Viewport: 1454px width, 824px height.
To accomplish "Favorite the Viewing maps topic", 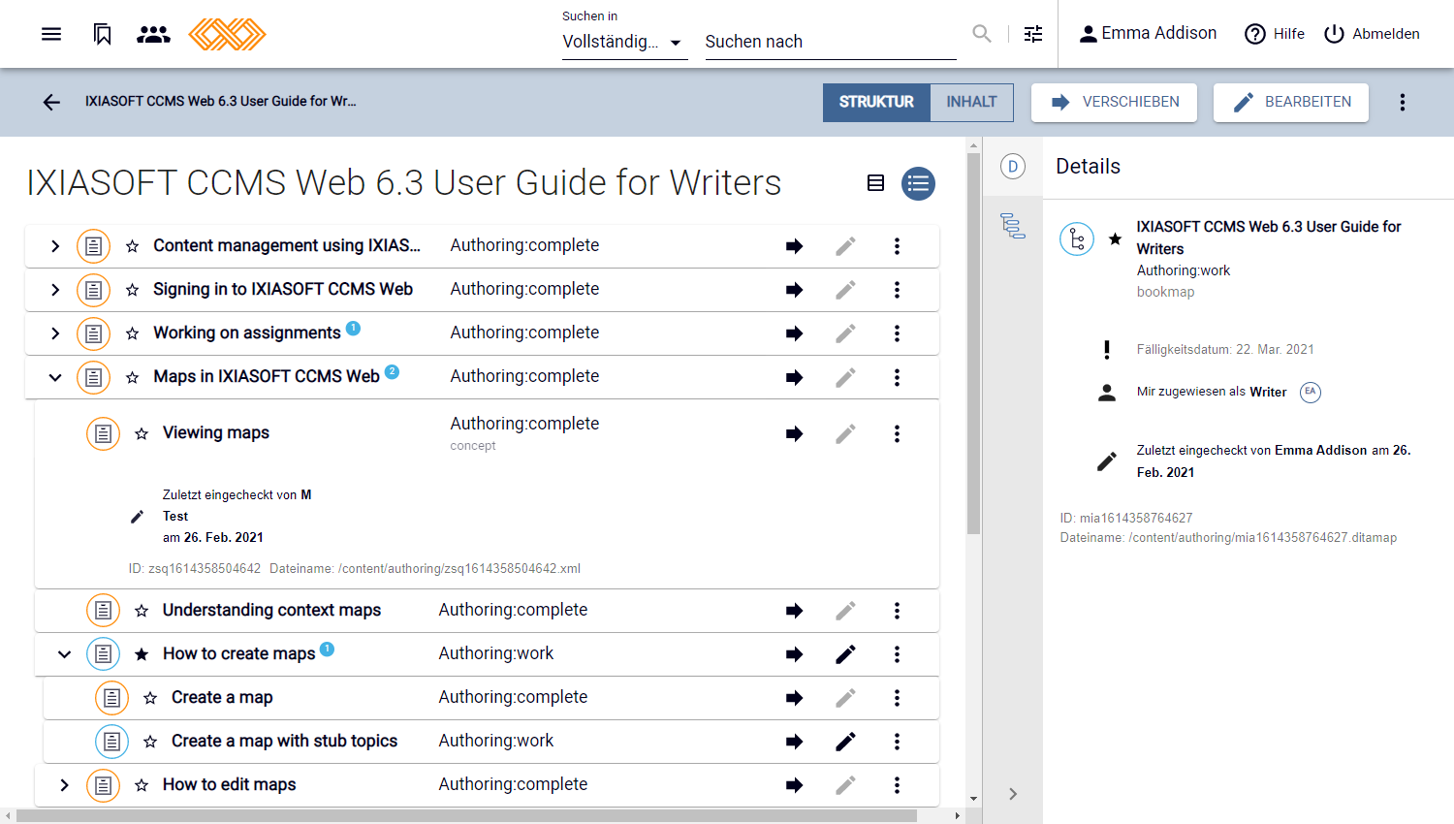I will (x=142, y=433).
